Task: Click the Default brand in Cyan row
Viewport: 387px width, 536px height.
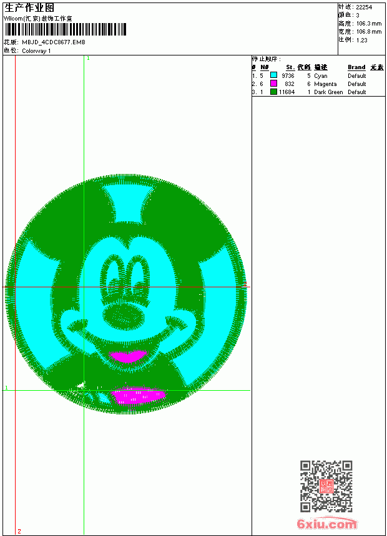Action: point(357,76)
